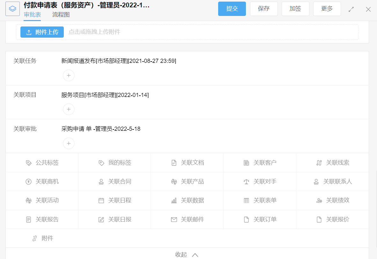Image resolution: width=377 pixels, height=259 pixels.
Task: Click the 附件上传 button
Action: tap(42, 32)
